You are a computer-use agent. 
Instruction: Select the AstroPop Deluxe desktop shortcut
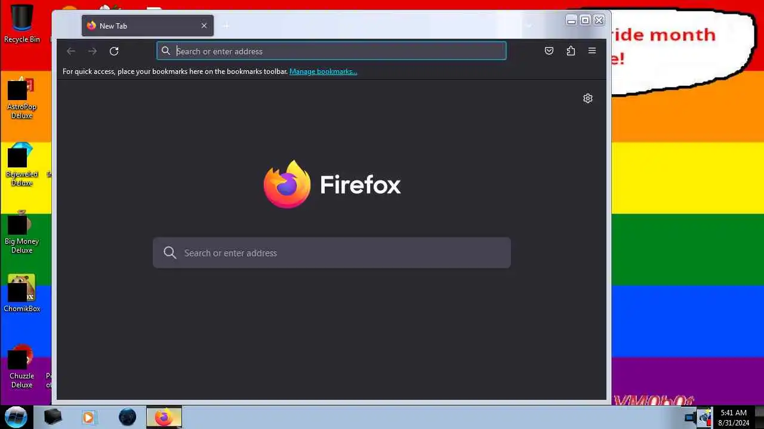22,98
